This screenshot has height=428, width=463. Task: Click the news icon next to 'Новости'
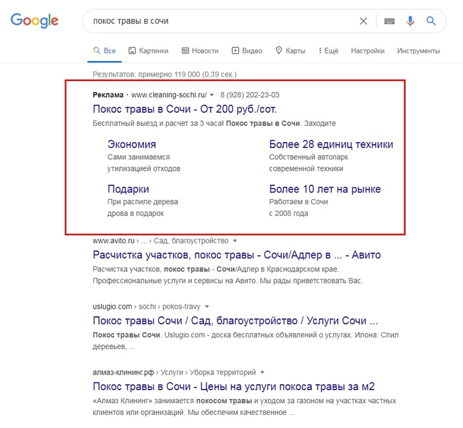click(185, 51)
